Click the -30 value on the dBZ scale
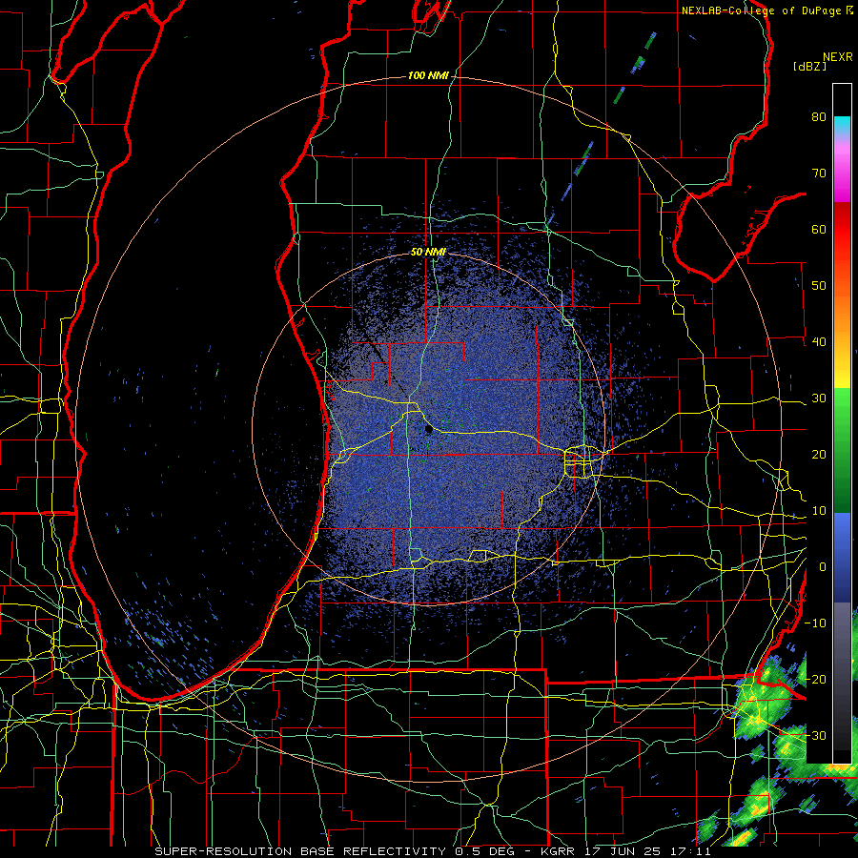The height and width of the screenshot is (858, 858). [815, 735]
